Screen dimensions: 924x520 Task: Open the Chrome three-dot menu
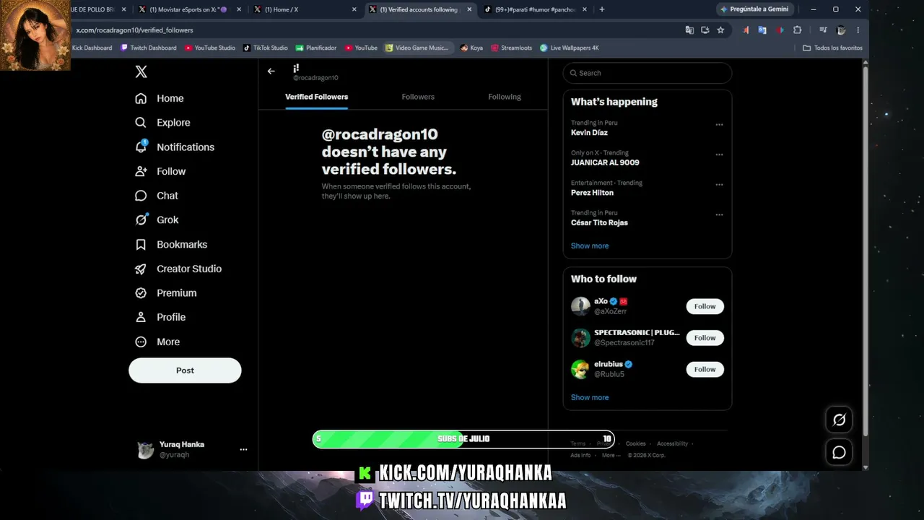pyautogui.click(x=858, y=30)
